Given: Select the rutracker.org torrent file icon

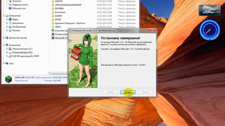Looking at the screenshot, I should pyautogui.click(x=53, y=30).
